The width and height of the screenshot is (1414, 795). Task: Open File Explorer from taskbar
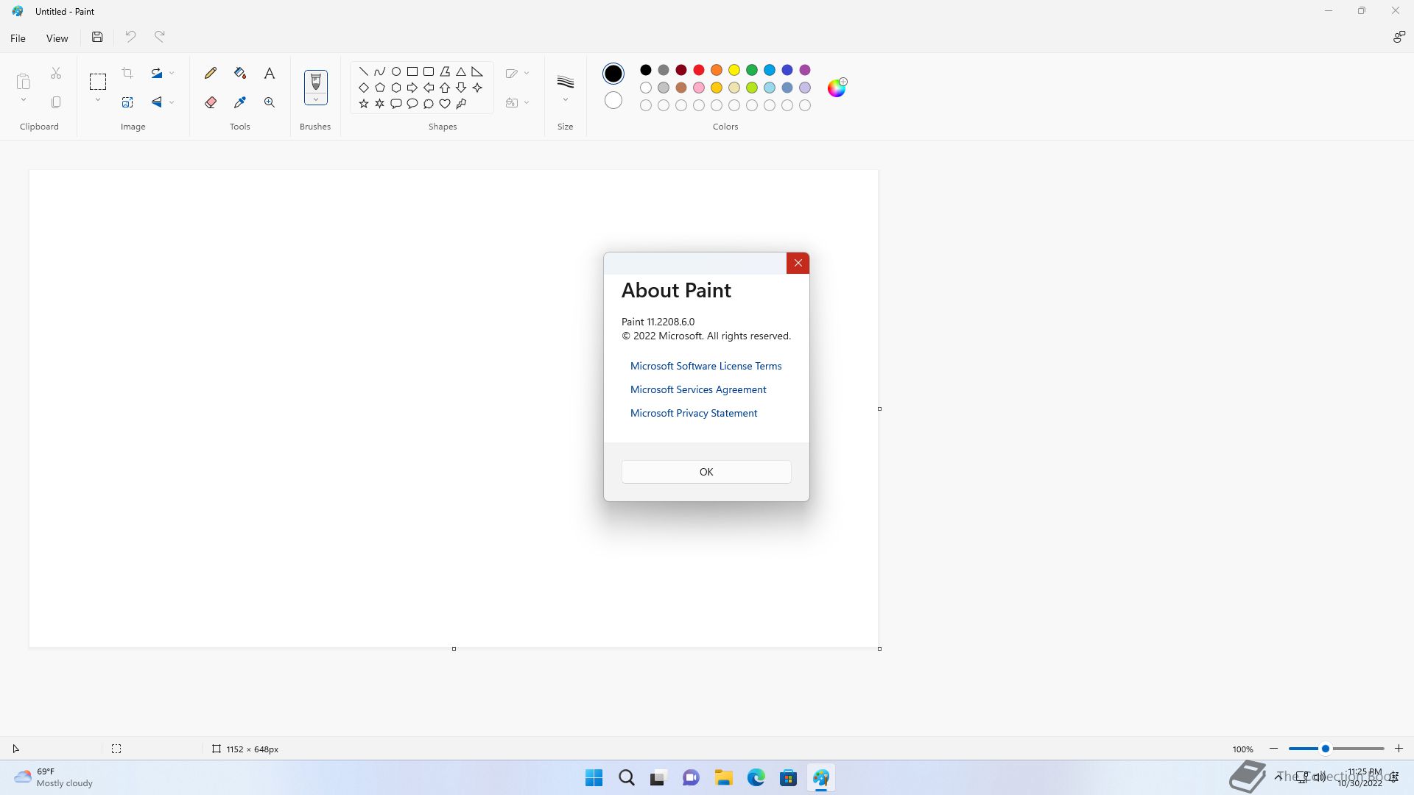723,778
